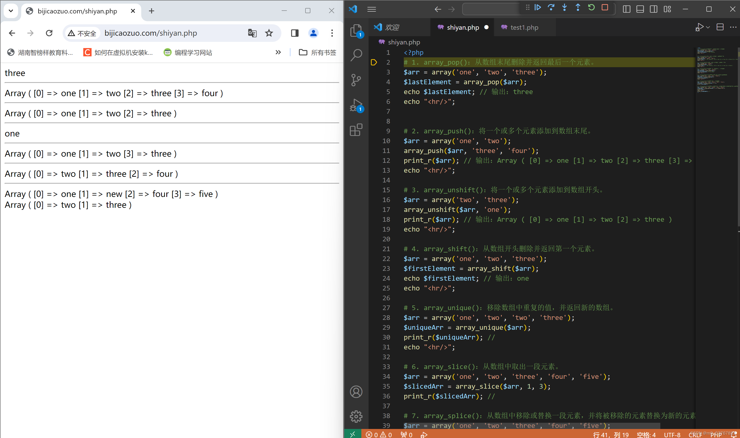
Task: Switch to the test1.php tab
Action: (x=524, y=27)
